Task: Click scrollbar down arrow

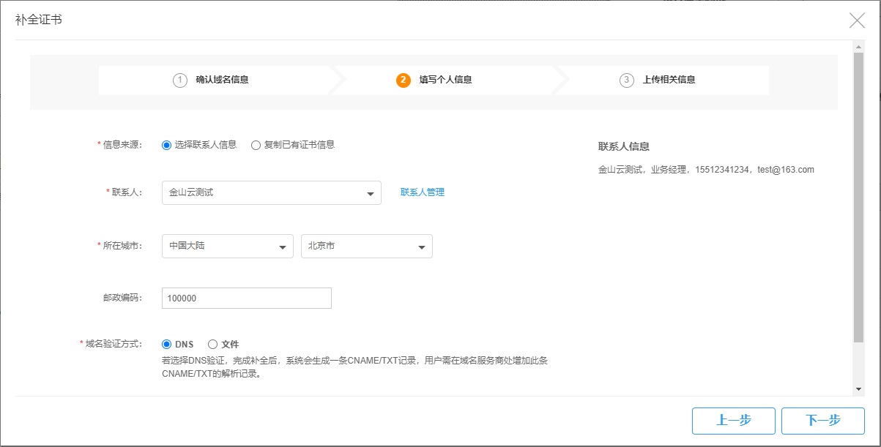Action: [x=858, y=389]
